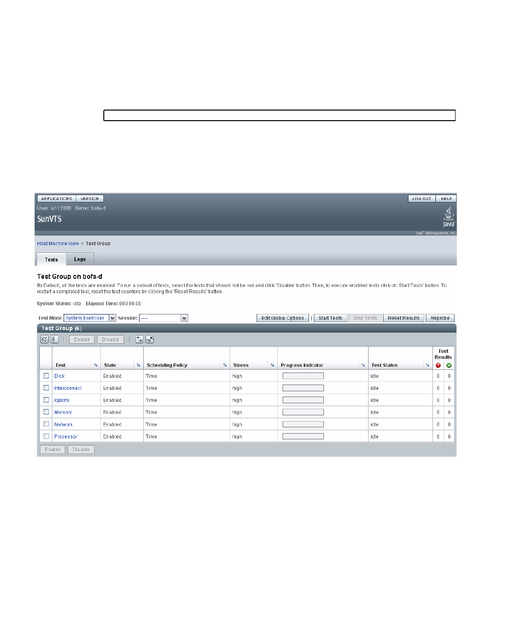The width and height of the screenshot is (519, 623).
Task: Open the Network test link
Action: pyautogui.click(x=63, y=424)
